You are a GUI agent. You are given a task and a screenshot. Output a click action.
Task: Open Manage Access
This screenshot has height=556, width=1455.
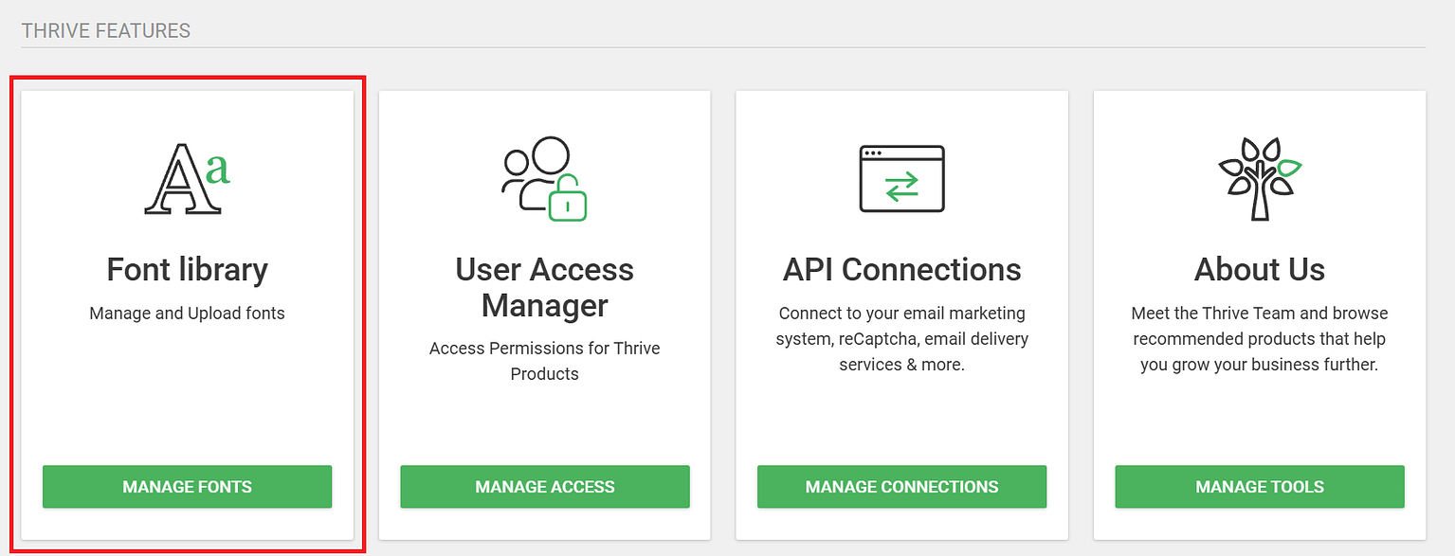(x=545, y=487)
